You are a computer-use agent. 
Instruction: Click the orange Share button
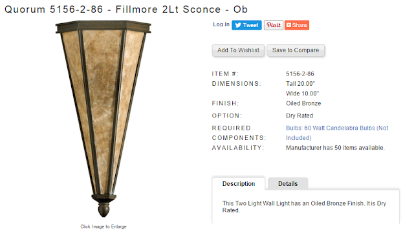297,25
